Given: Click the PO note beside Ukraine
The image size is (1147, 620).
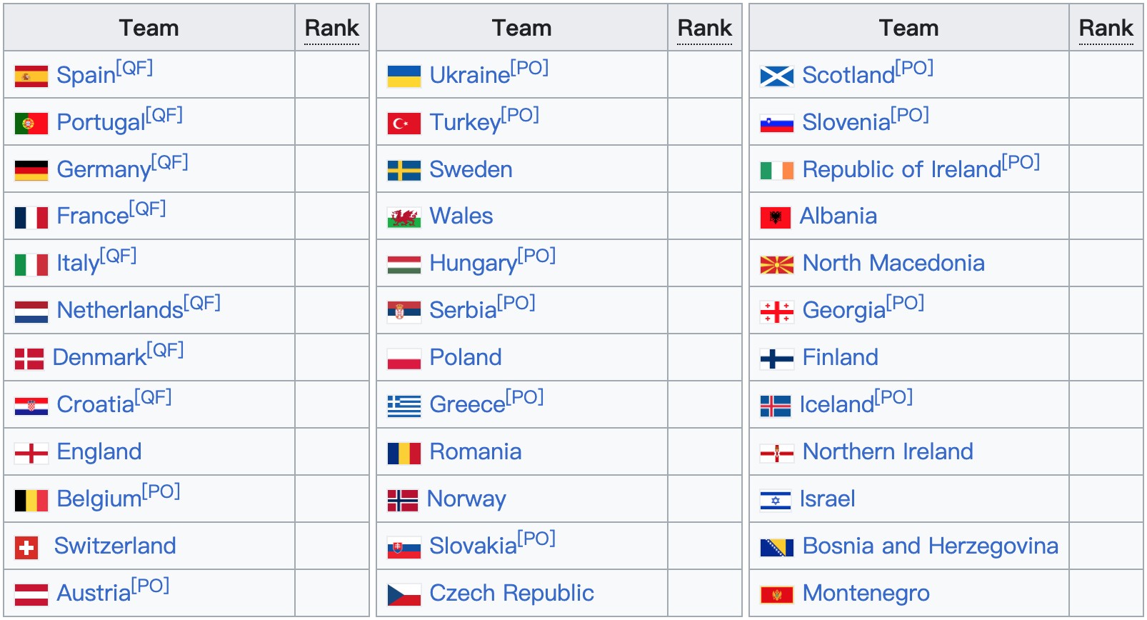Looking at the screenshot, I should (x=529, y=68).
